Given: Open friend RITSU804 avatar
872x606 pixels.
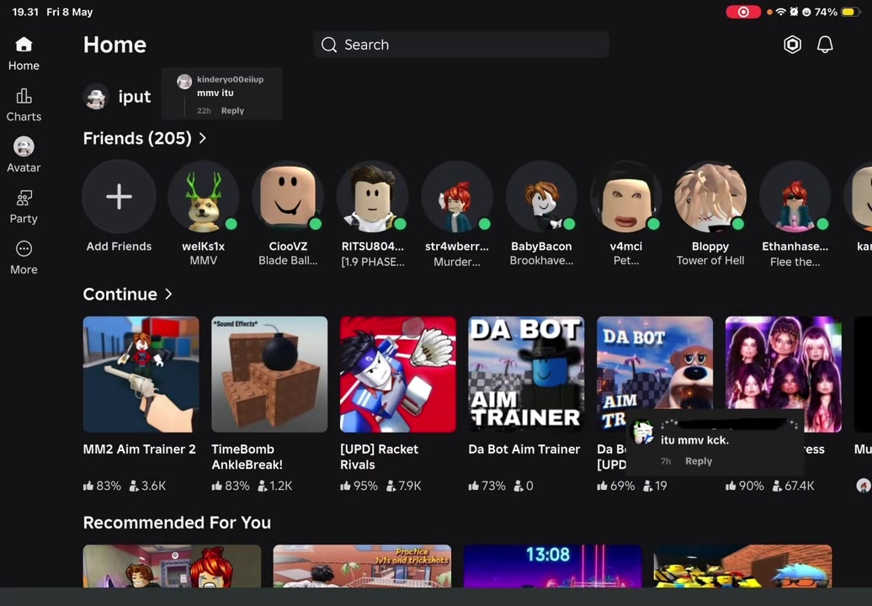Looking at the screenshot, I should [373, 196].
